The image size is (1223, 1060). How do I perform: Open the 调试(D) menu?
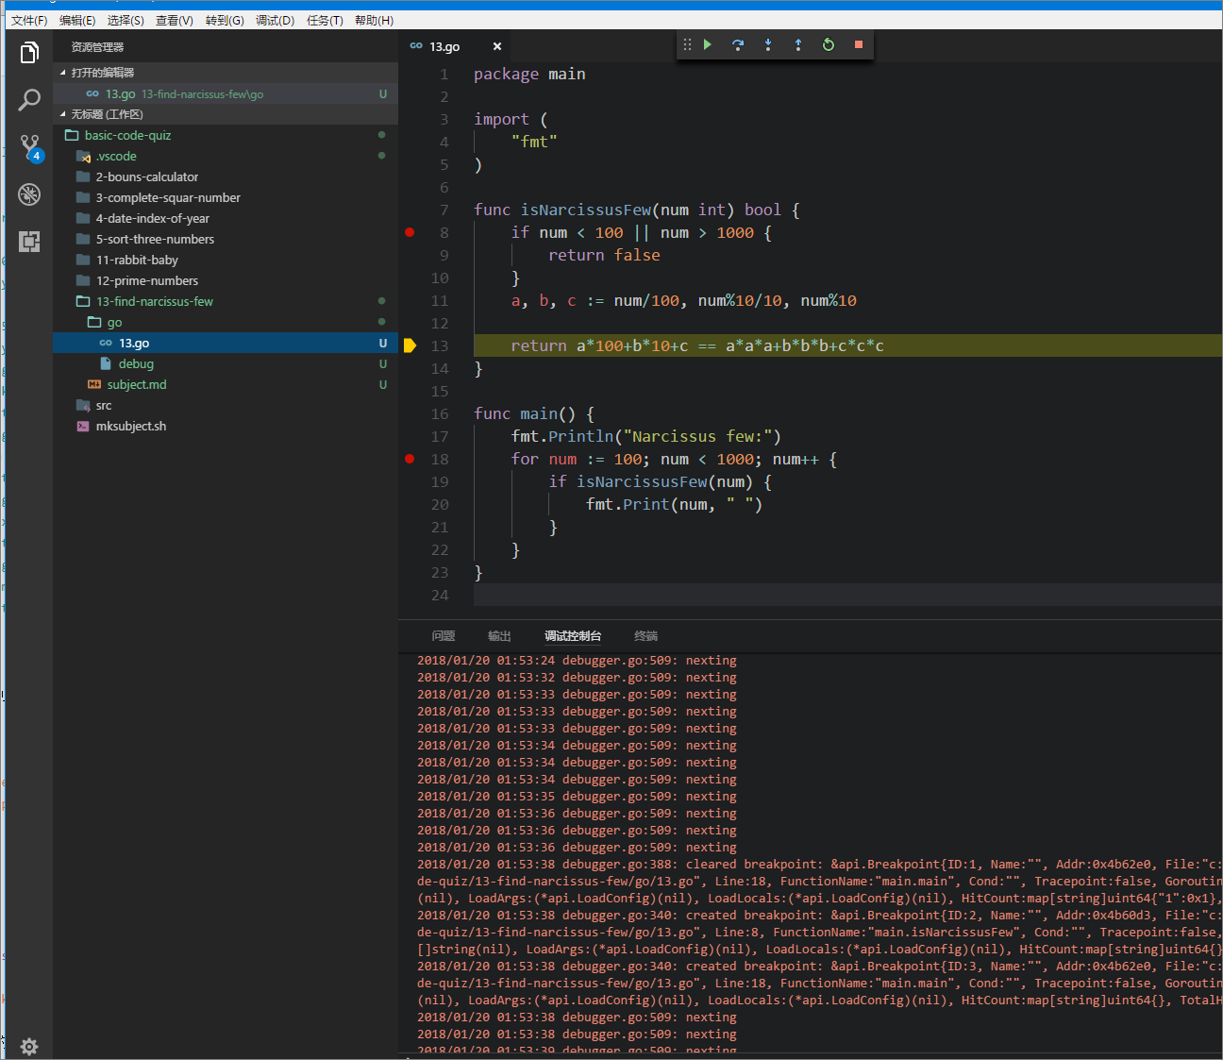pyautogui.click(x=275, y=20)
